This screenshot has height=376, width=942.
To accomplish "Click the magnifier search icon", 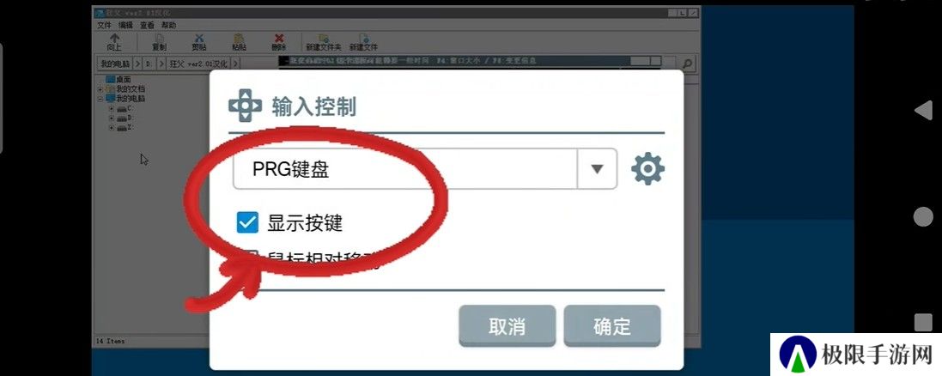I will pos(689,63).
